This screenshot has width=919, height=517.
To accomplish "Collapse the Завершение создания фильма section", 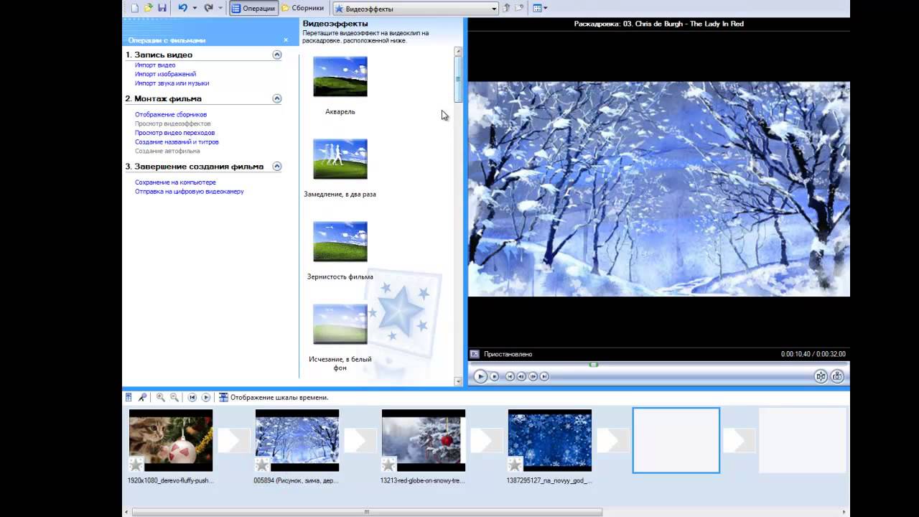I will 277,167.
